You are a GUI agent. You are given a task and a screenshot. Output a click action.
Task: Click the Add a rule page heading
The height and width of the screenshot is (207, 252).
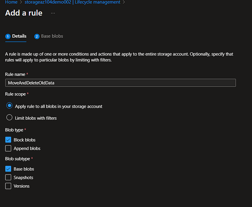(24, 13)
